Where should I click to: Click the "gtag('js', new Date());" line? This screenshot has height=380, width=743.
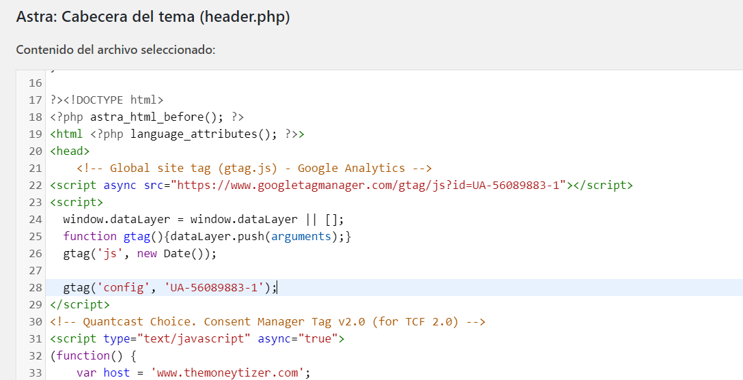140,253
